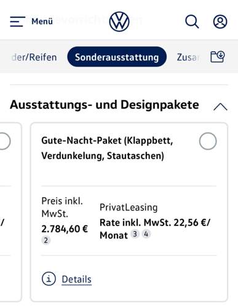Go to the Zusammenfassung tab

tap(188, 57)
